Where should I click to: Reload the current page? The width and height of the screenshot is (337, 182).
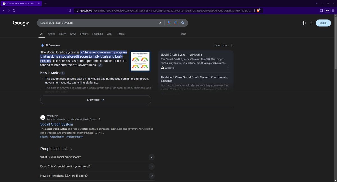(14, 10)
